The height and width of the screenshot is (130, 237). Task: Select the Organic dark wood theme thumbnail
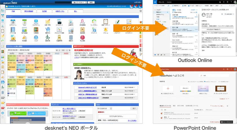click(221, 88)
